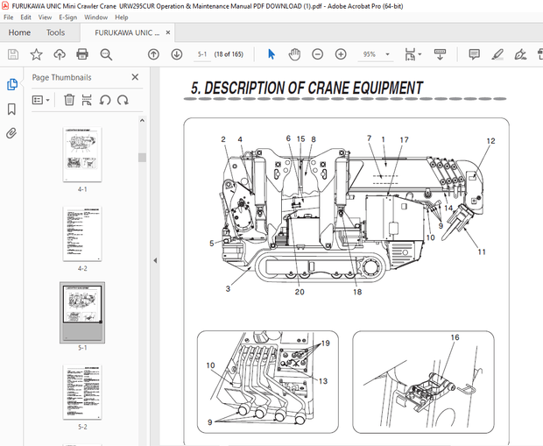Activate the Hand pan tool
Viewport: 543px width, 446px height.
[x=294, y=54]
